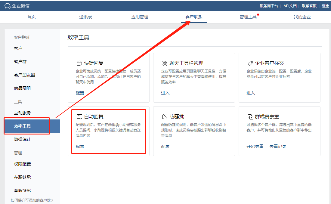Select 客户群 in the sidebar
The width and height of the screenshot is (331, 204).
(x=20, y=62)
